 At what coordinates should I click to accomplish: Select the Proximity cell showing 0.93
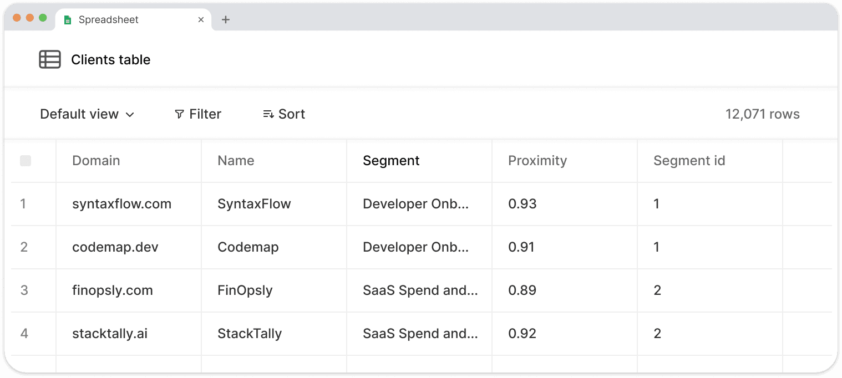coord(522,203)
